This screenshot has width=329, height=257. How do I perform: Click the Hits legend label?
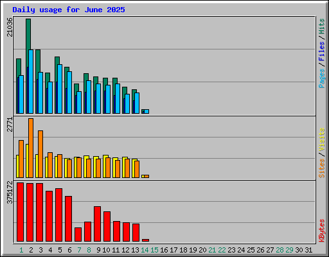tap(321, 26)
